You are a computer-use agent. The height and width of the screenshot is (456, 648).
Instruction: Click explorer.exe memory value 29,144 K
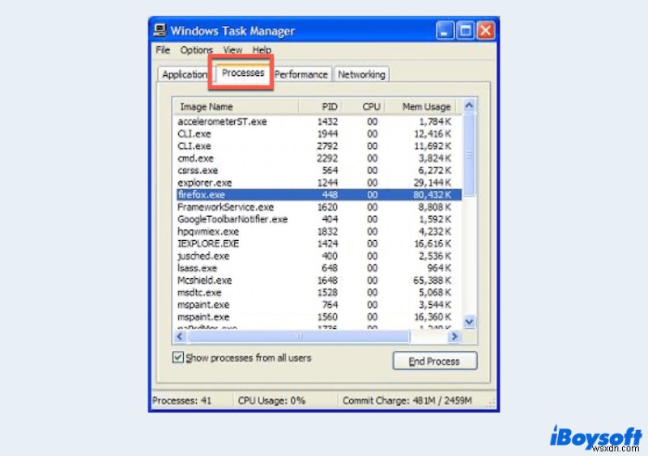[x=432, y=183]
